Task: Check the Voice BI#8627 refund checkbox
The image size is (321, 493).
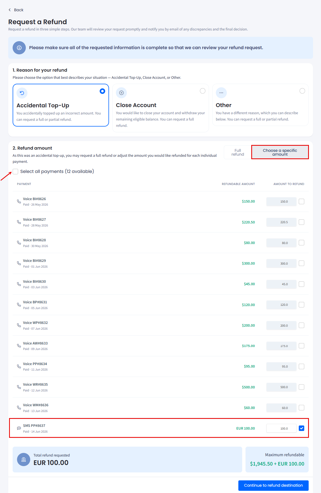Action: click(x=302, y=222)
